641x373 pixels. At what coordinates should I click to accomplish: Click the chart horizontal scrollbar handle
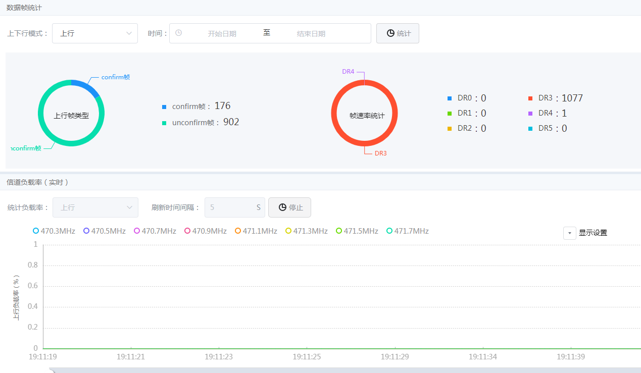click(52, 370)
